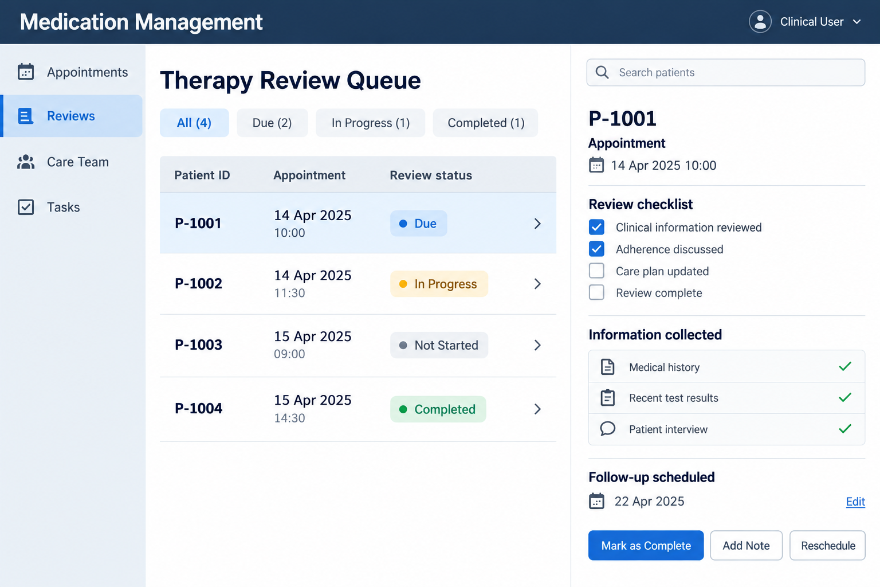This screenshot has height=587, width=880.
Task: Uncheck Clinical information reviewed checkbox
Action: (596, 227)
